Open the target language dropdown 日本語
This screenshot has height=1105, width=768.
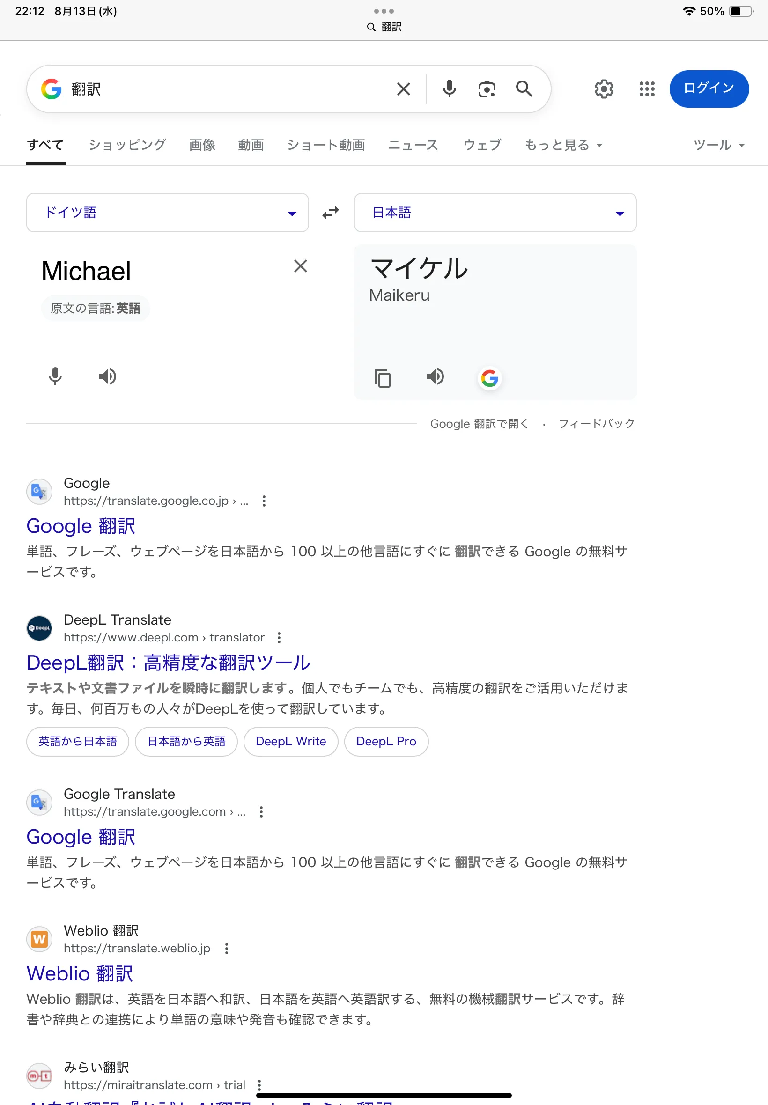pyautogui.click(x=495, y=213)
